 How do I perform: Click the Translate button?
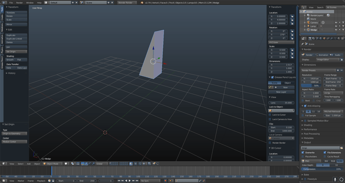click(x=16, y=13)
